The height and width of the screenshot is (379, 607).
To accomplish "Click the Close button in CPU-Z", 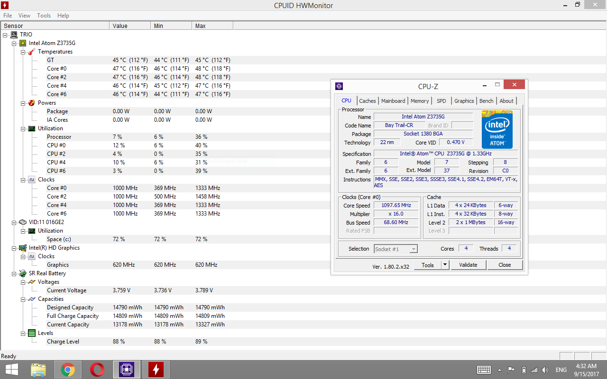I will [505, 265].
